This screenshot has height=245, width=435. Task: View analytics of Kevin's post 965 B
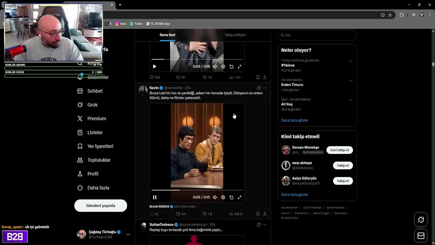tap(236, 214)
